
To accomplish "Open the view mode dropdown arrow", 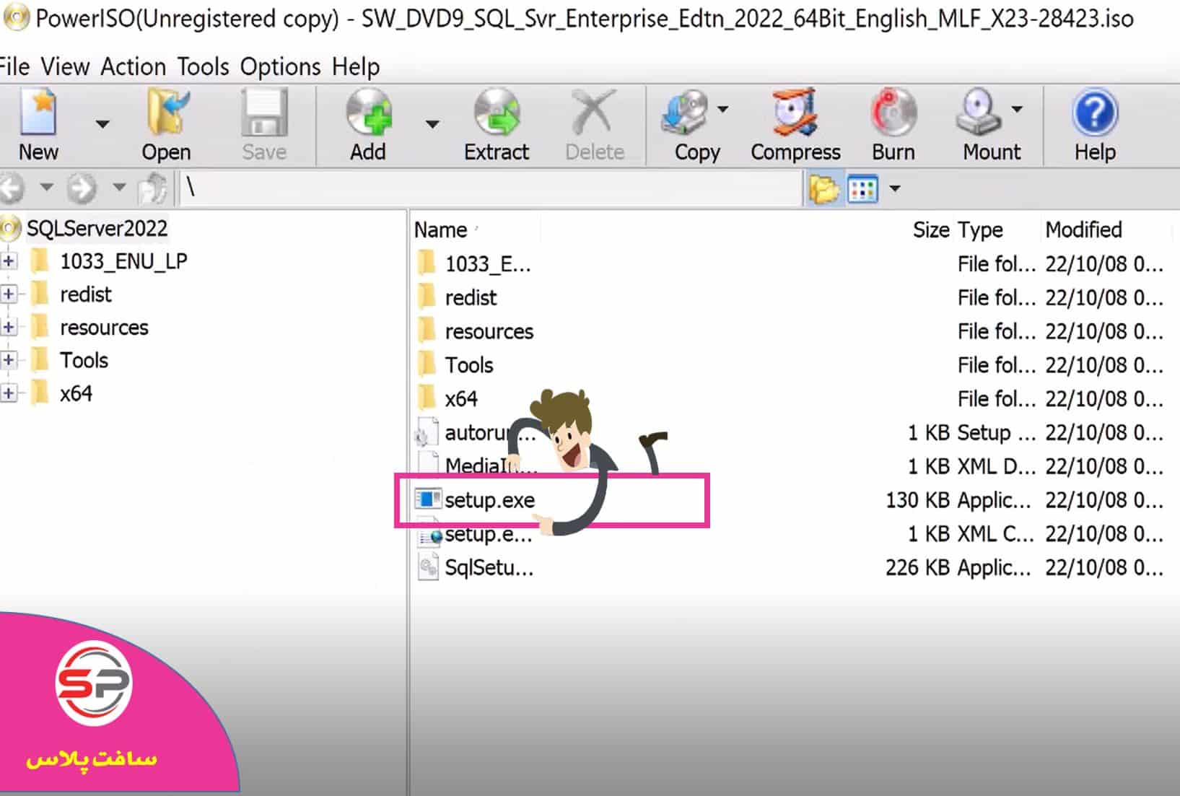I will pyautogui.click(x=895, y=189).
